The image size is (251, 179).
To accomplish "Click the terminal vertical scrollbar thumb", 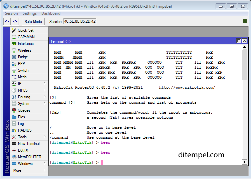I will 244,65.
